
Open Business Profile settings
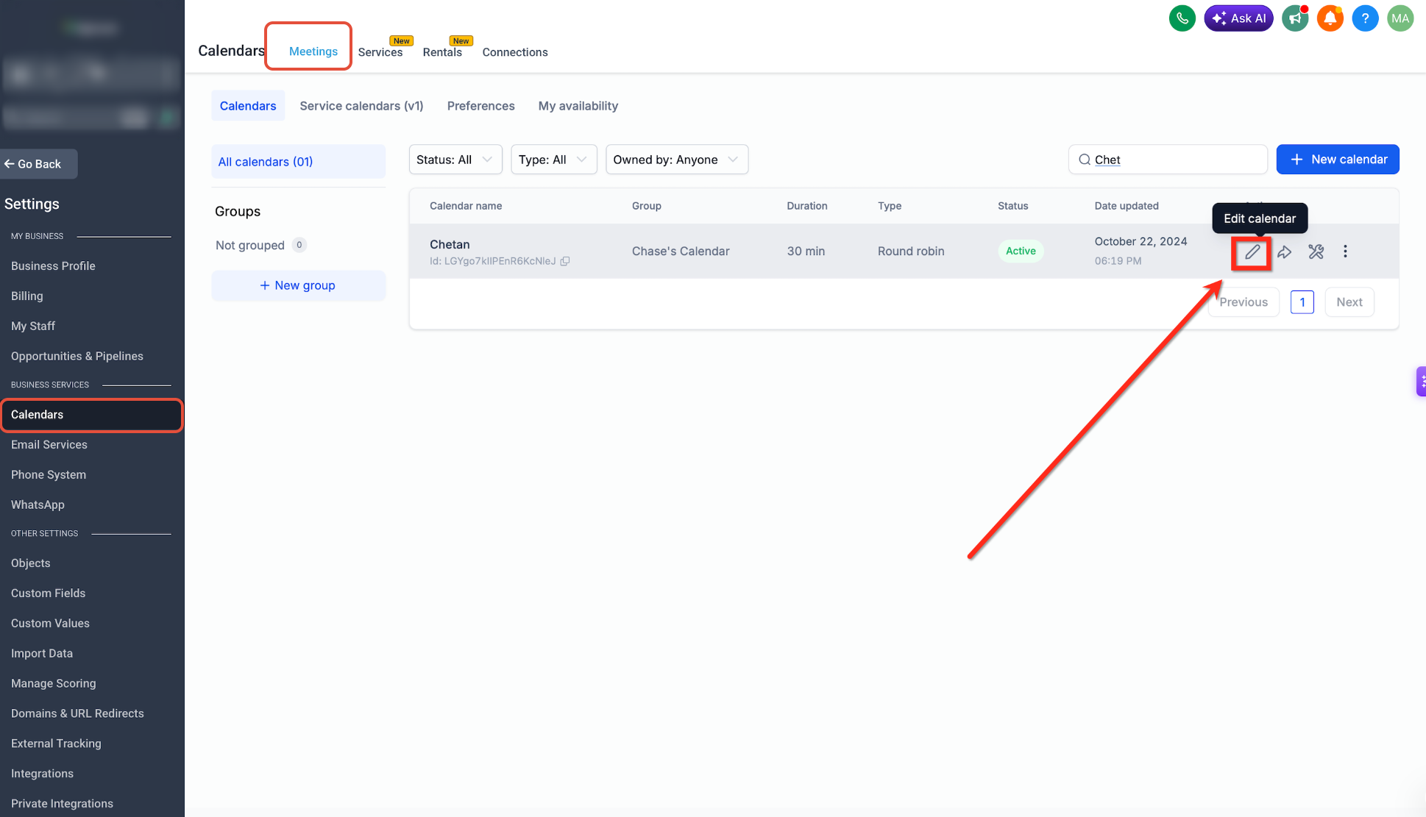click(x=53, y=265)
